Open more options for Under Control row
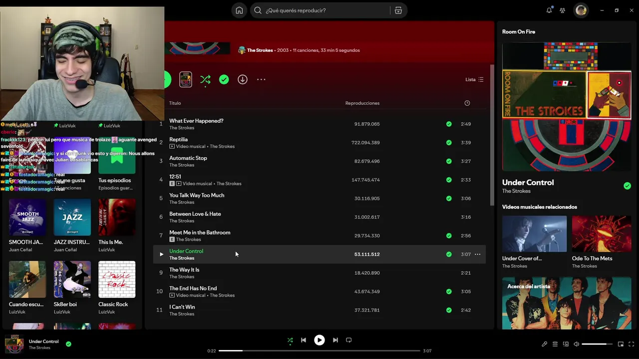 click(478, 254)
